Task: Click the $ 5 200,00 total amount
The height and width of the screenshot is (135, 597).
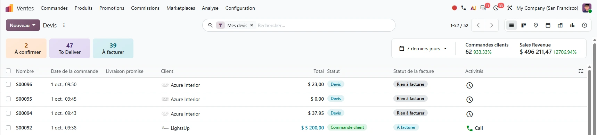Action: [x=312, y=128]
